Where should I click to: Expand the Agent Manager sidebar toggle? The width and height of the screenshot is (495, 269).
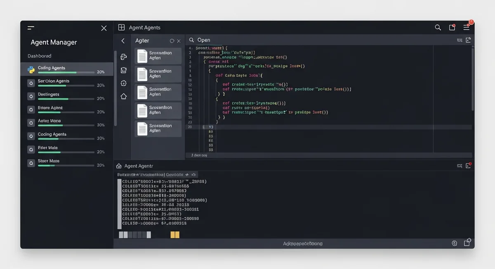(x=31, y=28)
